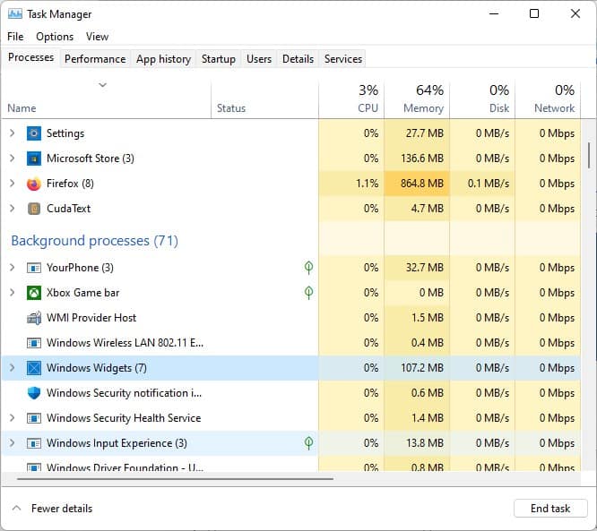Image resolution: width=597 pixels, height=531 pixels.
Task: Expand Windows Security Health Service entry
Action: (13, 418)
